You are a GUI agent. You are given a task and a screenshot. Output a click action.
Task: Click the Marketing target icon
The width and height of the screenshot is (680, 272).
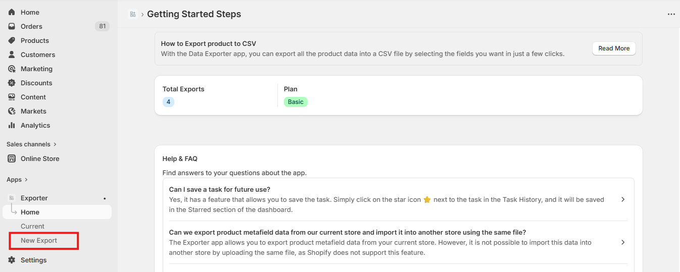coord(12,69)
